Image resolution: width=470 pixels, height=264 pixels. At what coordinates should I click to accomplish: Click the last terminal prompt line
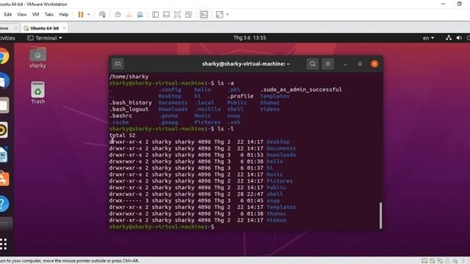162,227
